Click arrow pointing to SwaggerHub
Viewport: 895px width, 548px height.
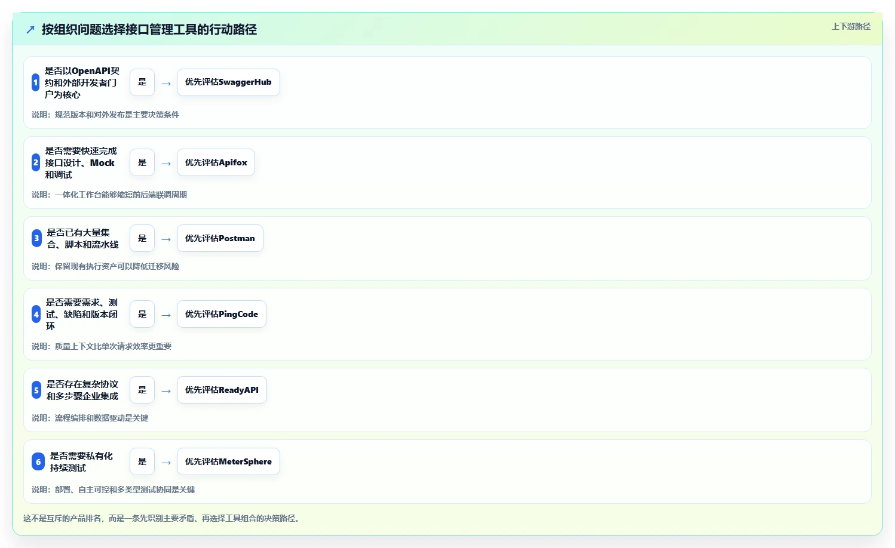(166, 84)
